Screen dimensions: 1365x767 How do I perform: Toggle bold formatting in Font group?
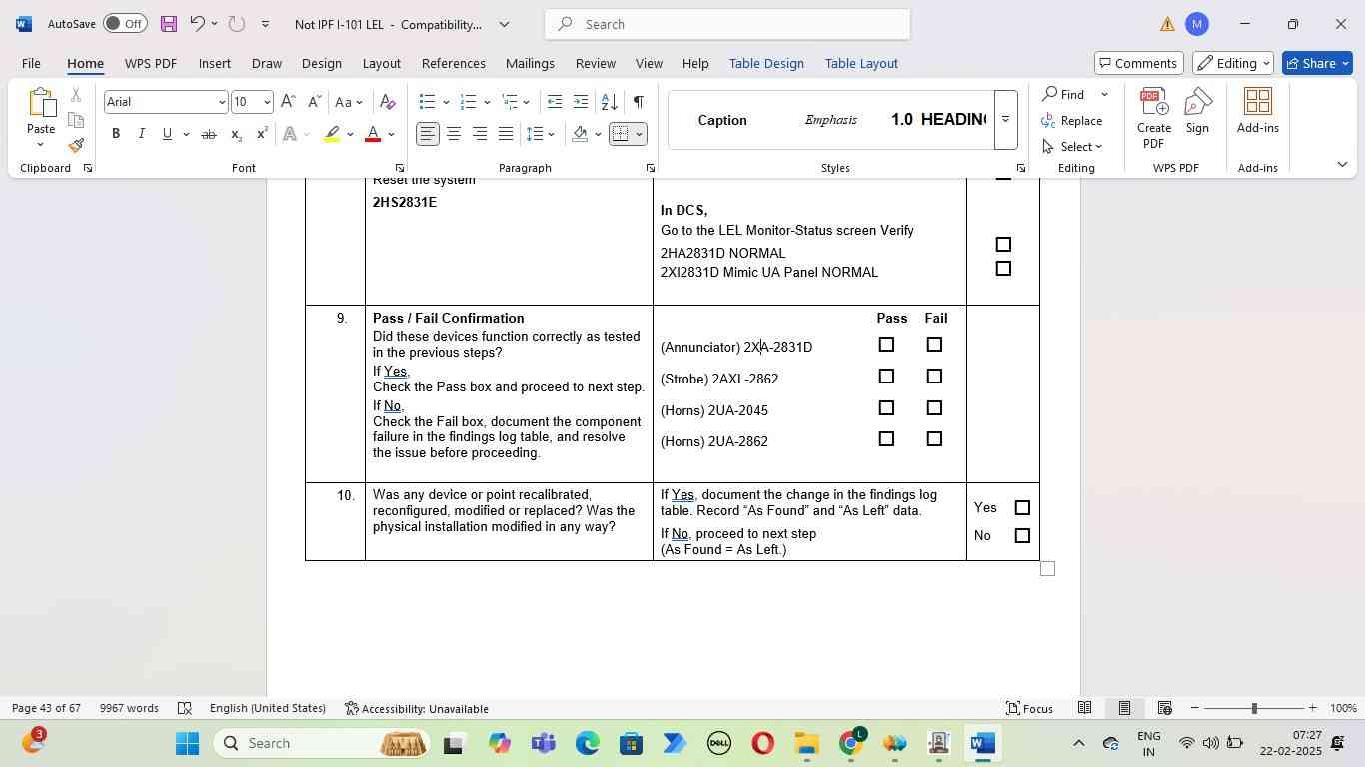(116, 134)
